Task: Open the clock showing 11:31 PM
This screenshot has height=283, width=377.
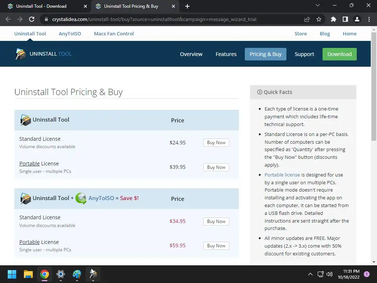Action: [x=349, y=274]
